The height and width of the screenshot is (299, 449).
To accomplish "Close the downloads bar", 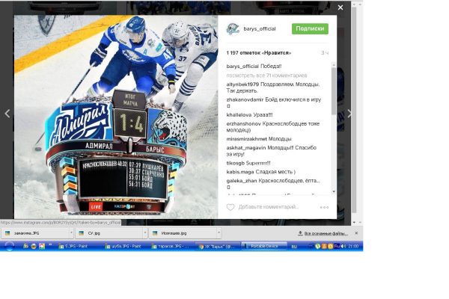I will (x=356, y=233).
